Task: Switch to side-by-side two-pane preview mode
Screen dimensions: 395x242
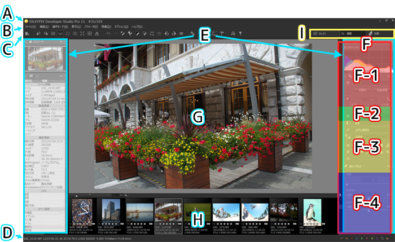Action: 75,33
